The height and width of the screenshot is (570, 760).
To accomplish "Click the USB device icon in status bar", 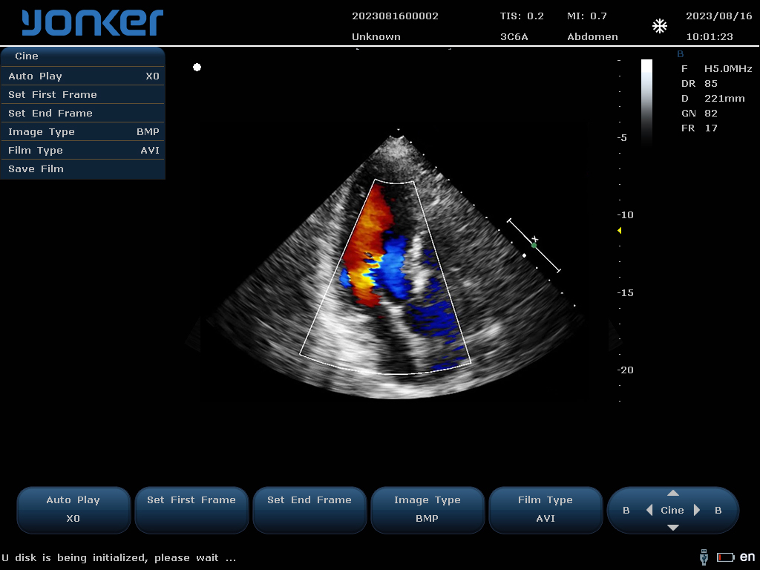I will 703,557.
